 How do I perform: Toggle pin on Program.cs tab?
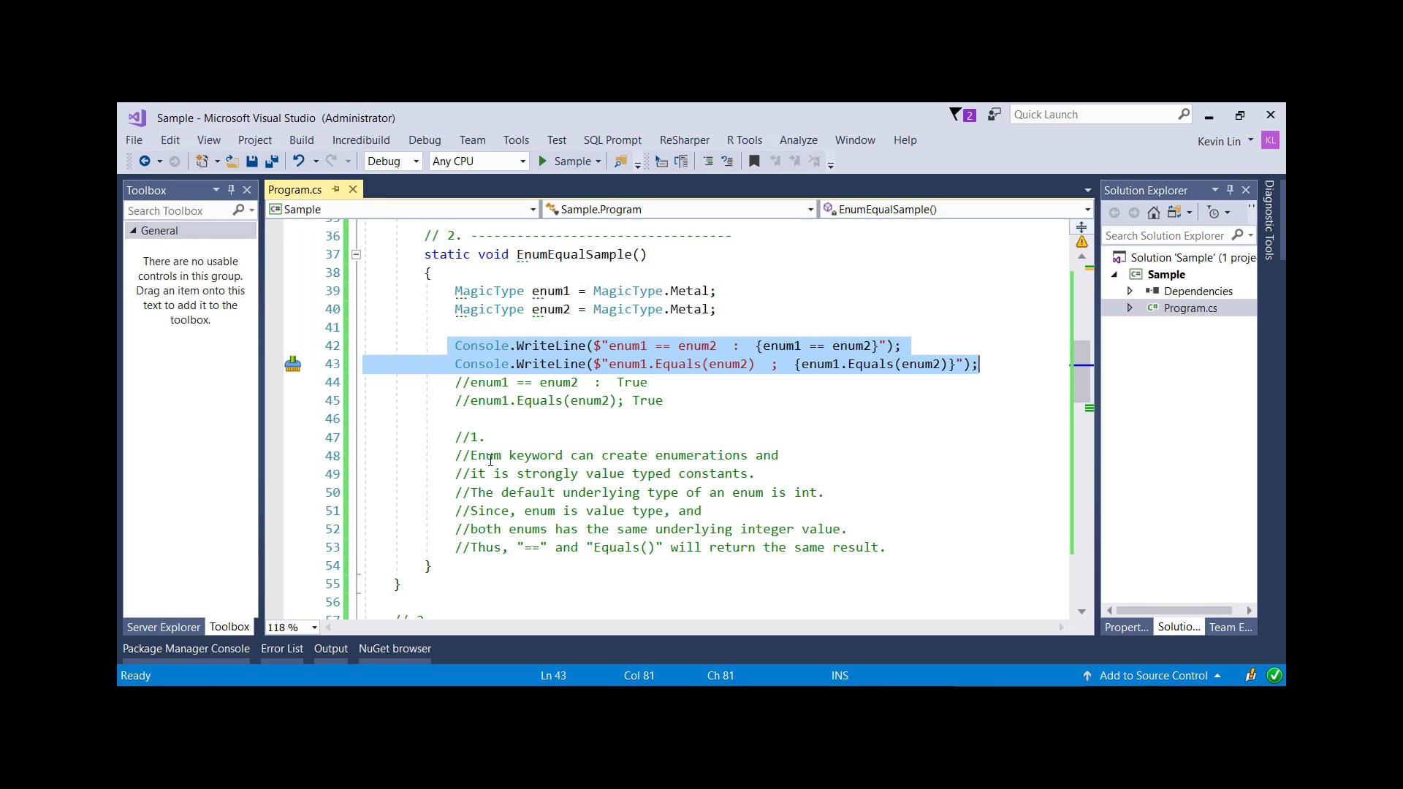[x=336, y=189]
